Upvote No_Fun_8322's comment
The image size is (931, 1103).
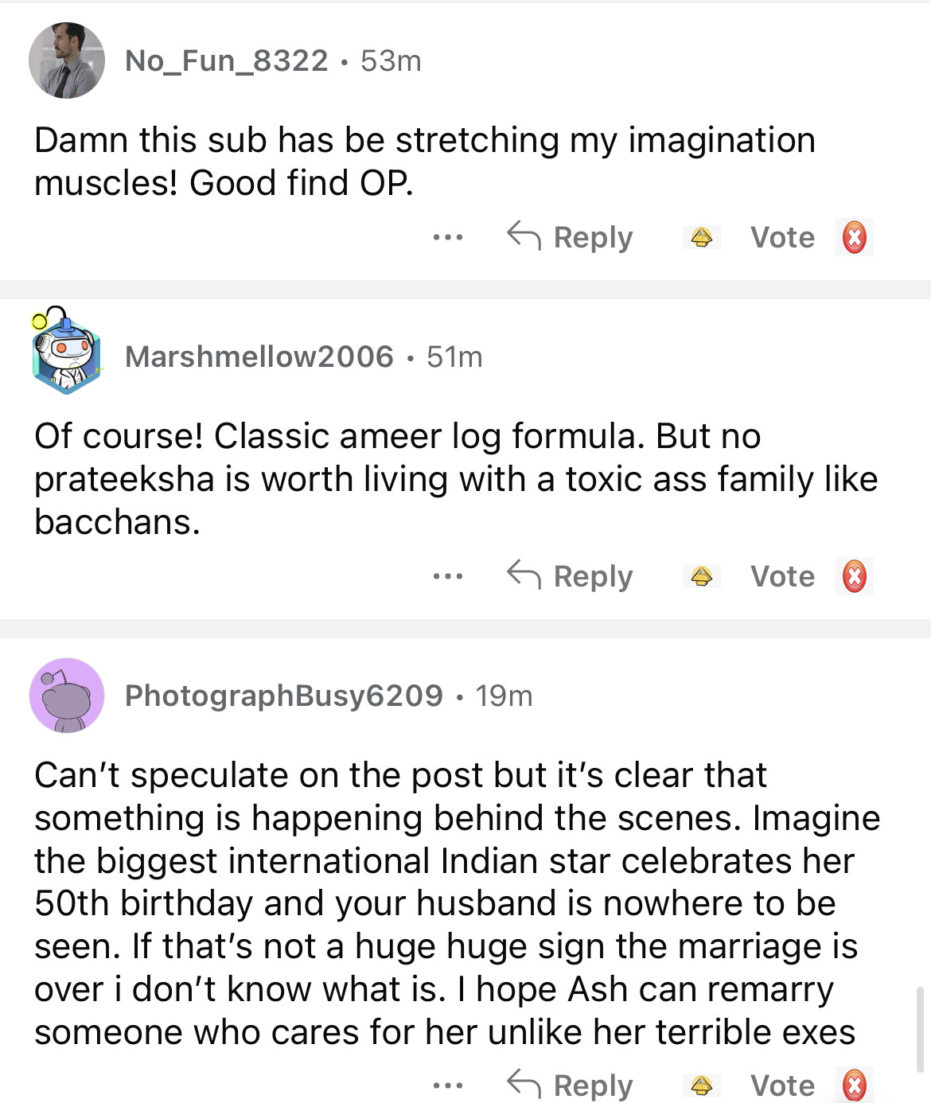coord(701,237)
